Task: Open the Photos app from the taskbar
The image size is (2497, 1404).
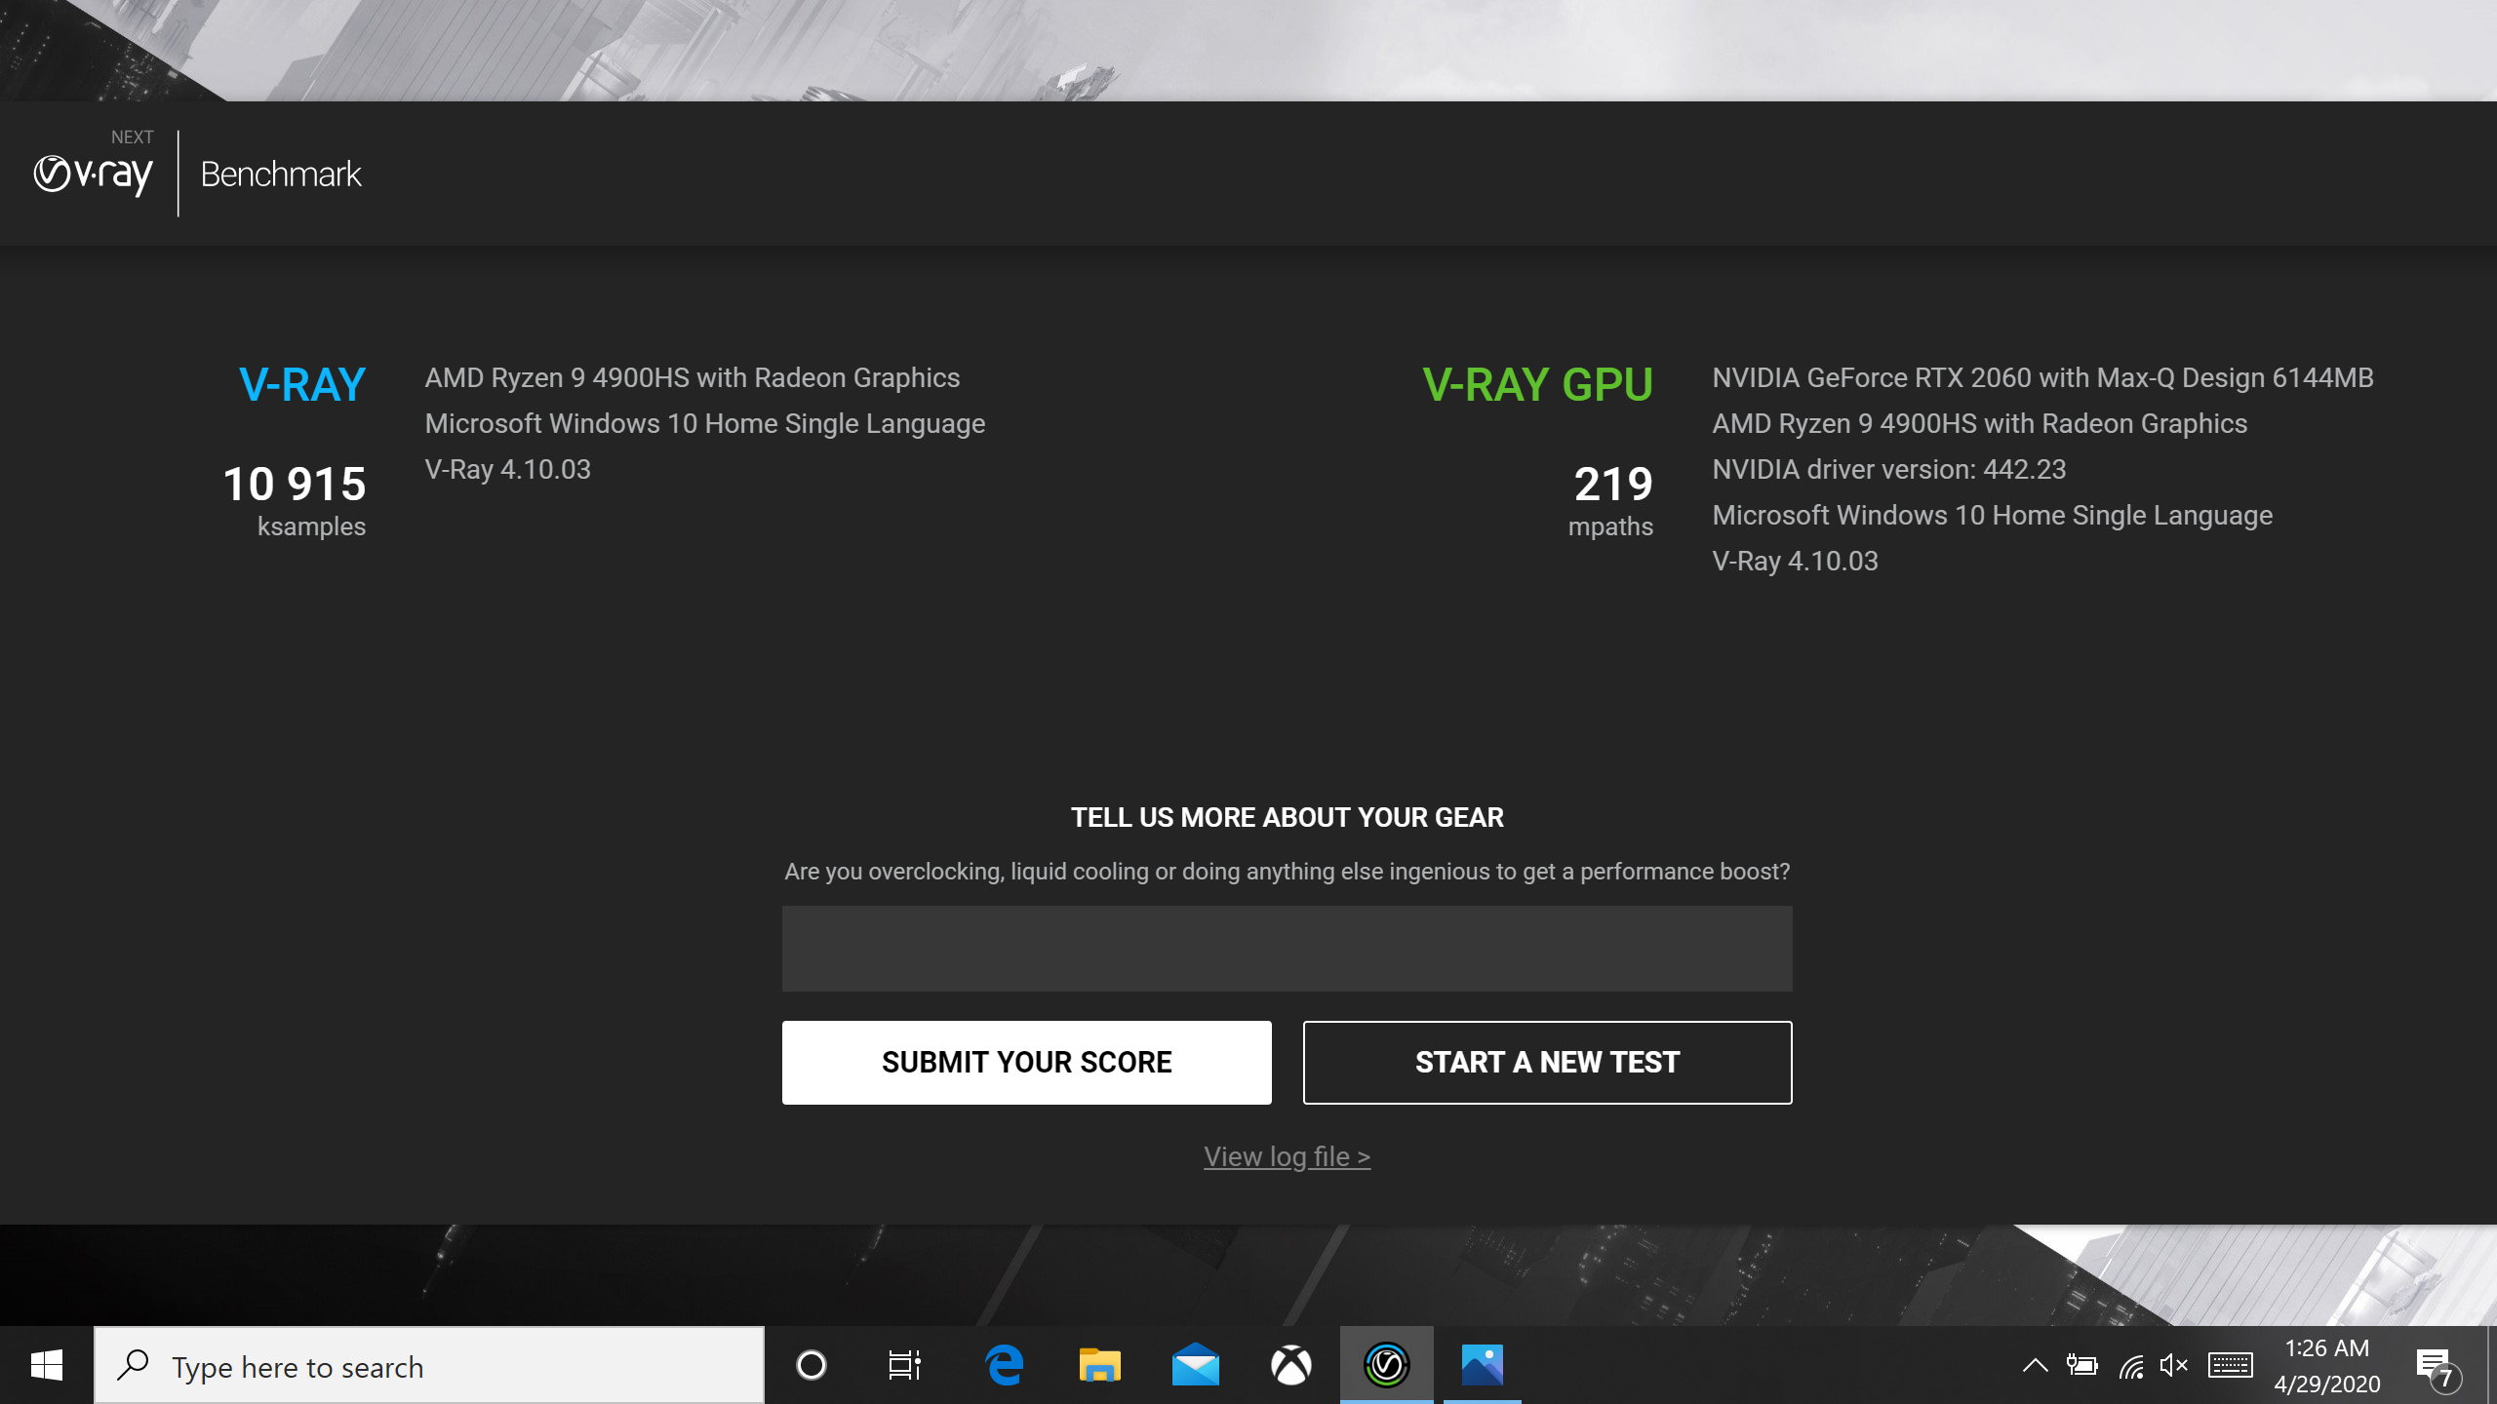Action: [x=1482, y=1365]
